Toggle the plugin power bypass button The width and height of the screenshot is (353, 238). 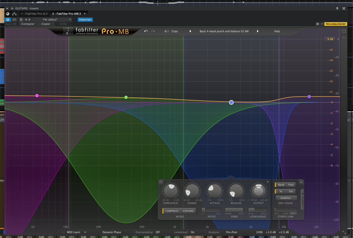8,20
